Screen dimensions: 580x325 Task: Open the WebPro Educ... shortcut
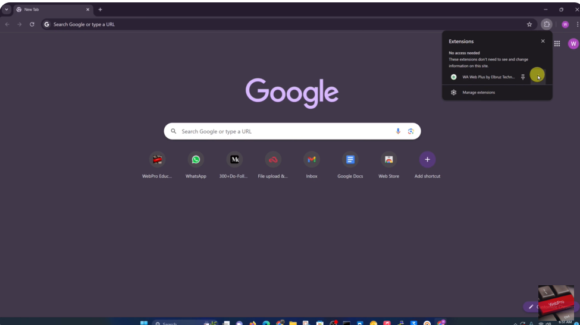tap(157, 165)
